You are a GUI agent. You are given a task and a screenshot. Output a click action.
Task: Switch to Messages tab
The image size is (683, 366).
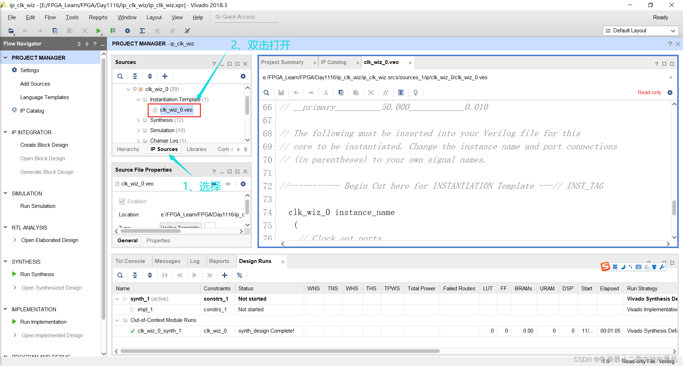coord(167,261)
